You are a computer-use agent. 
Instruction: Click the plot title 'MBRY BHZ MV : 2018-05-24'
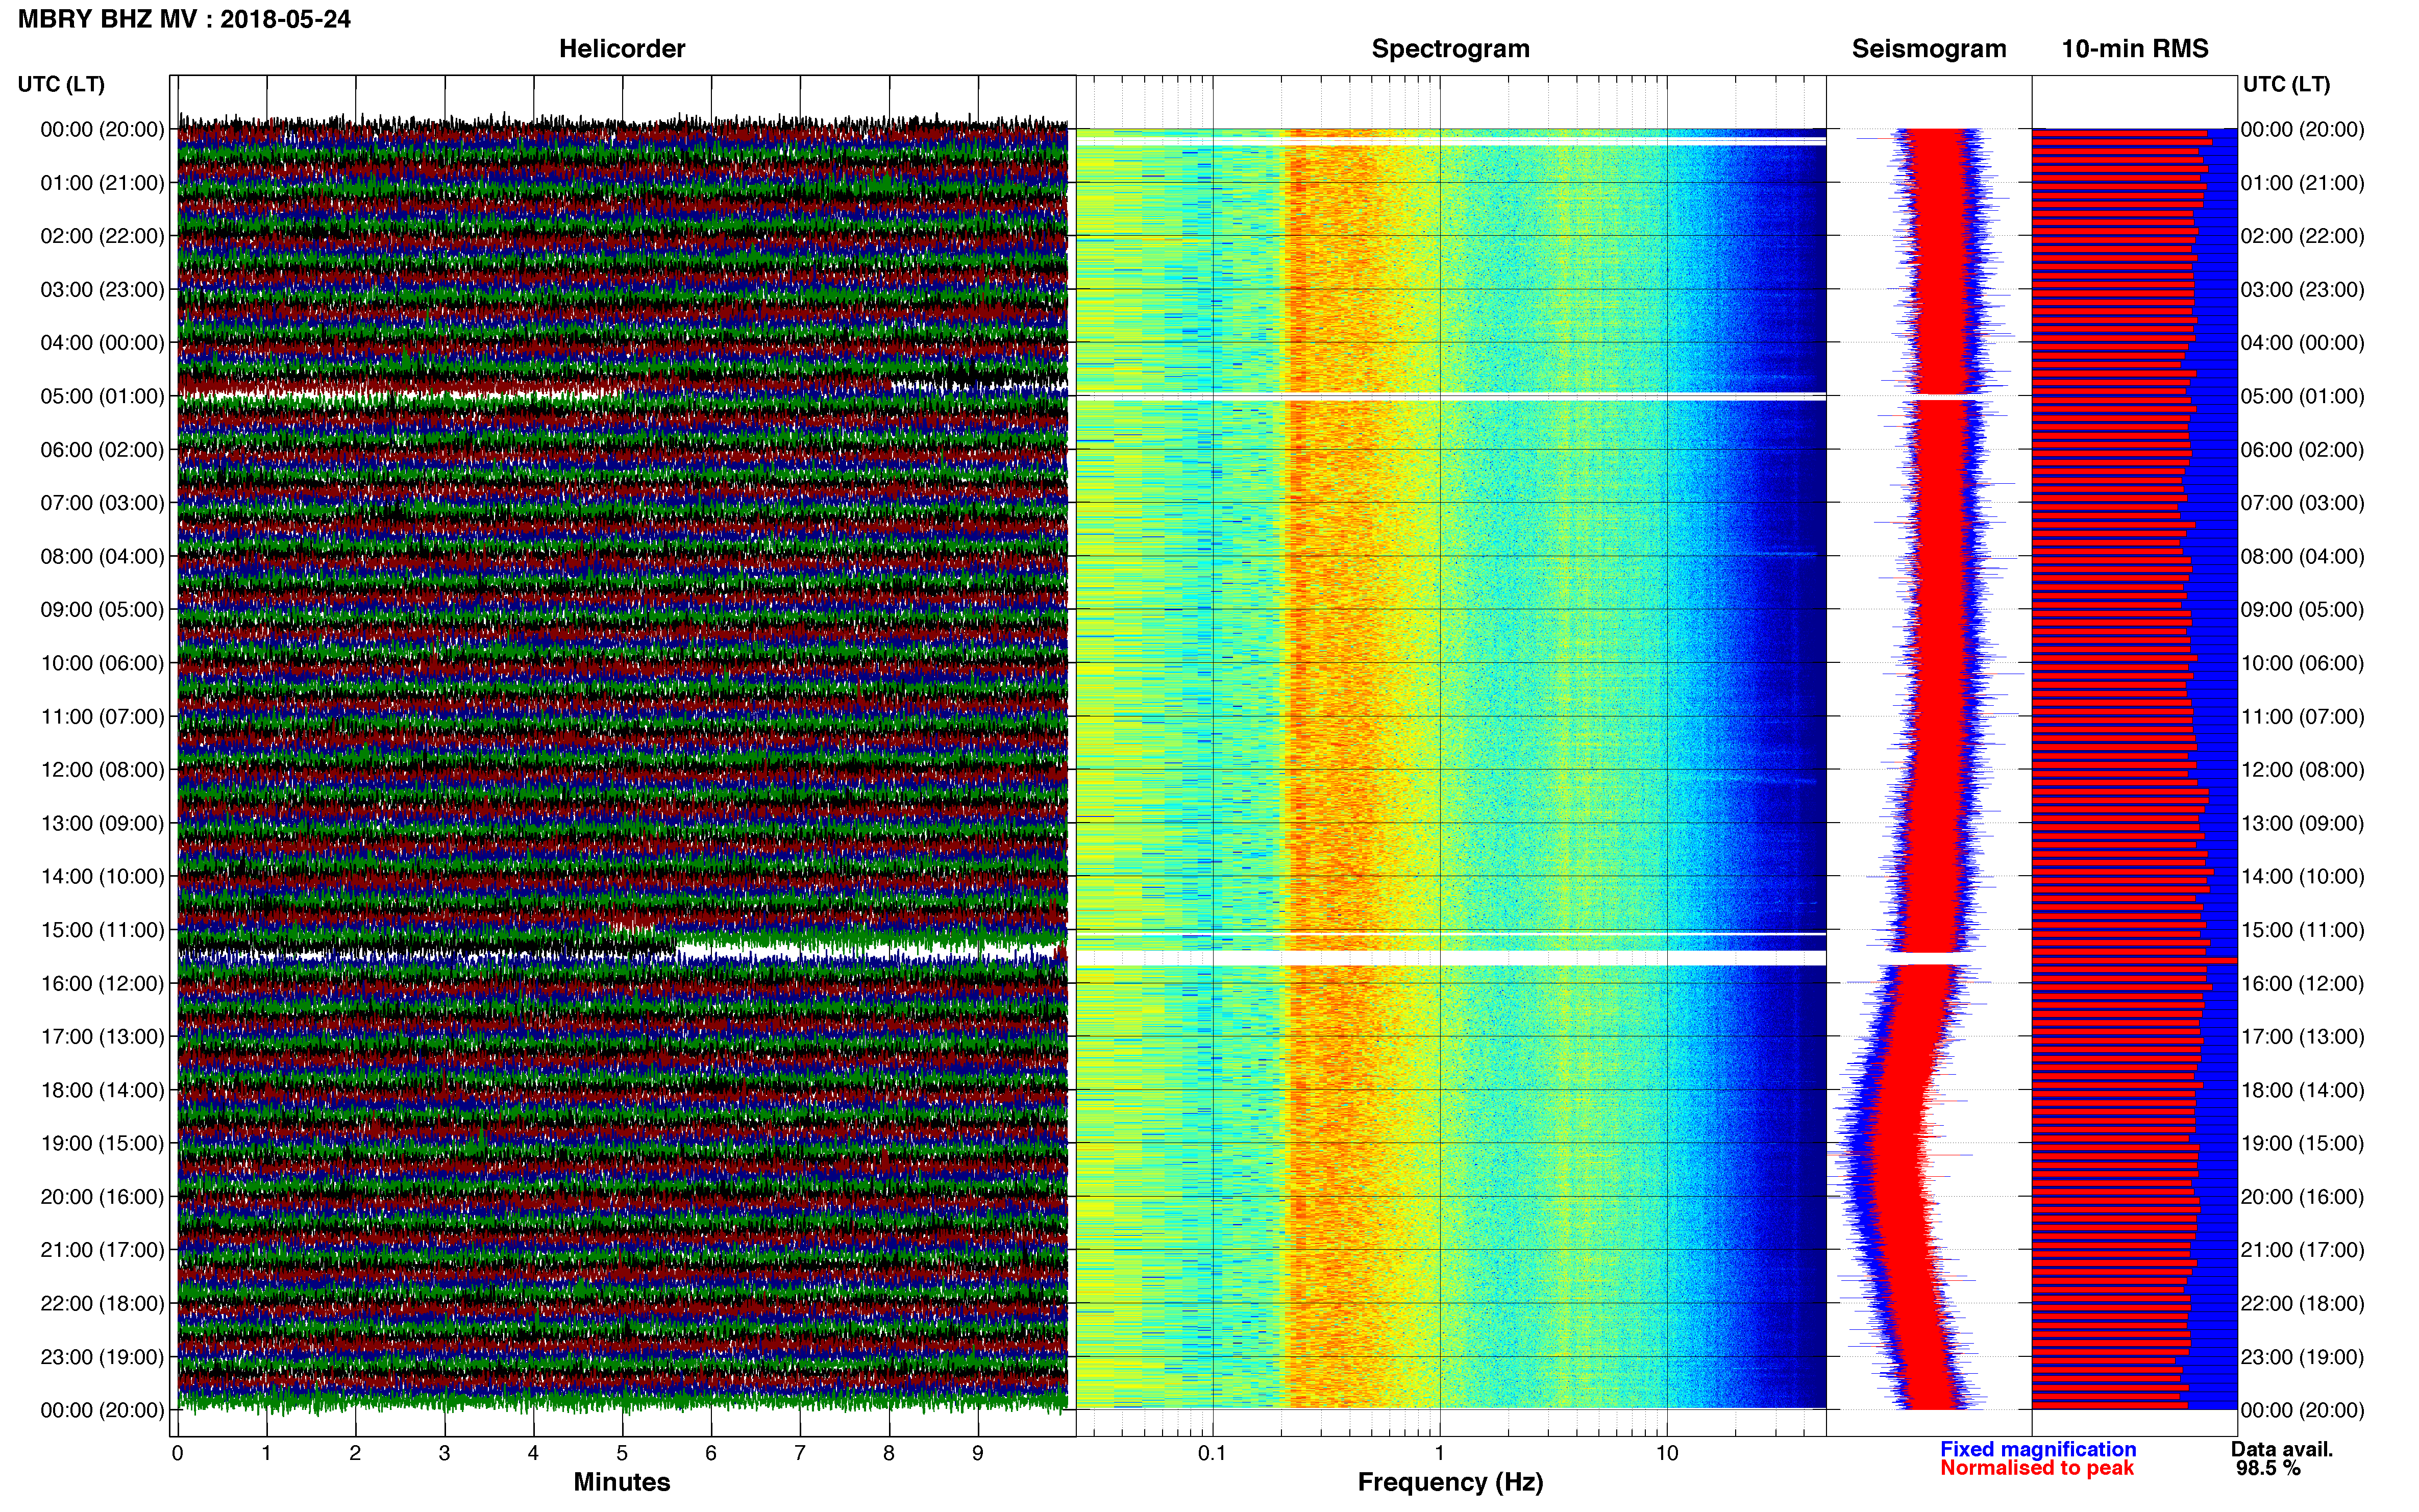tap(184, 19)
